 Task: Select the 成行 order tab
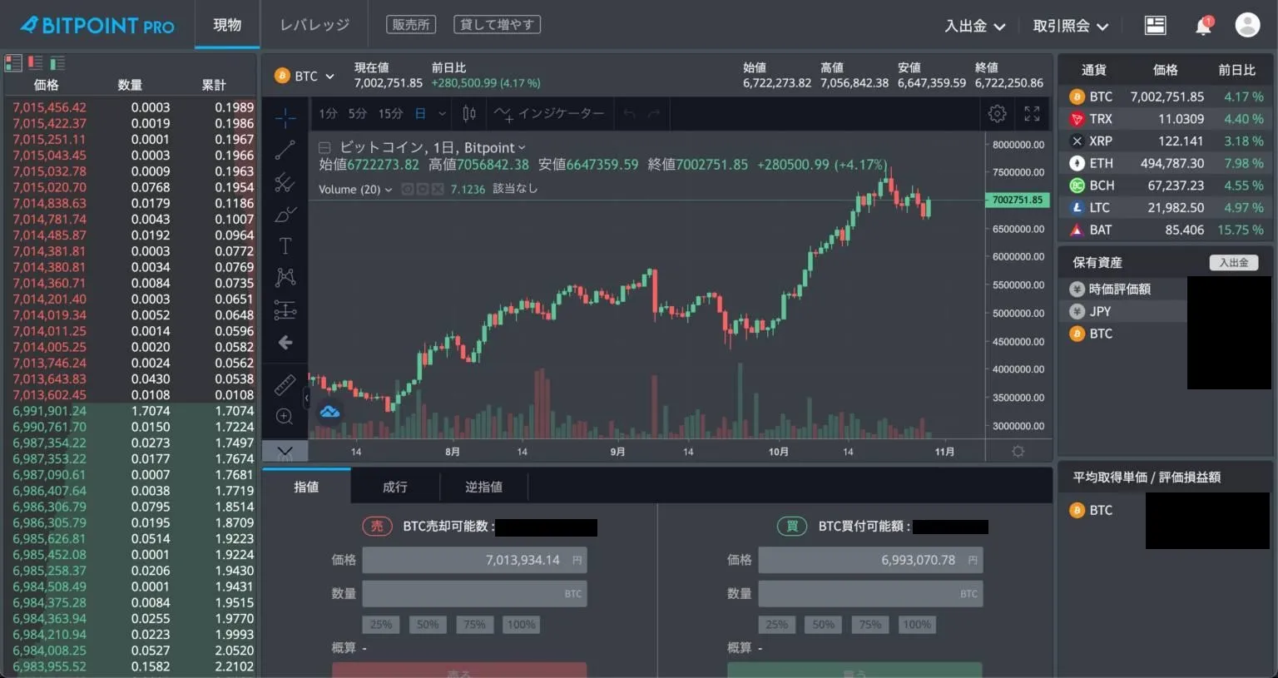(x=395, y=487)
